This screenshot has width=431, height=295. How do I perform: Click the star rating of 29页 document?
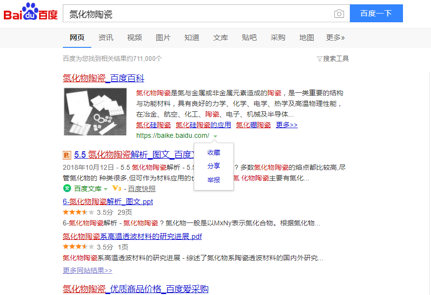point(78,212)
